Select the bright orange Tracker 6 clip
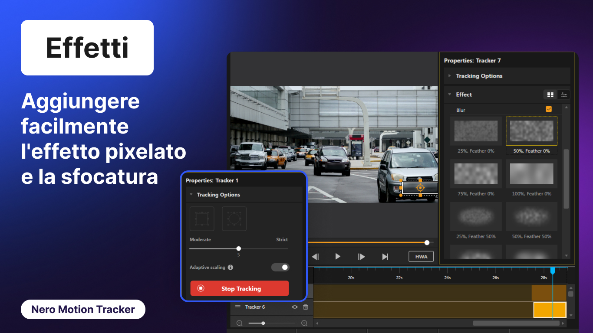 pos(550,310)
